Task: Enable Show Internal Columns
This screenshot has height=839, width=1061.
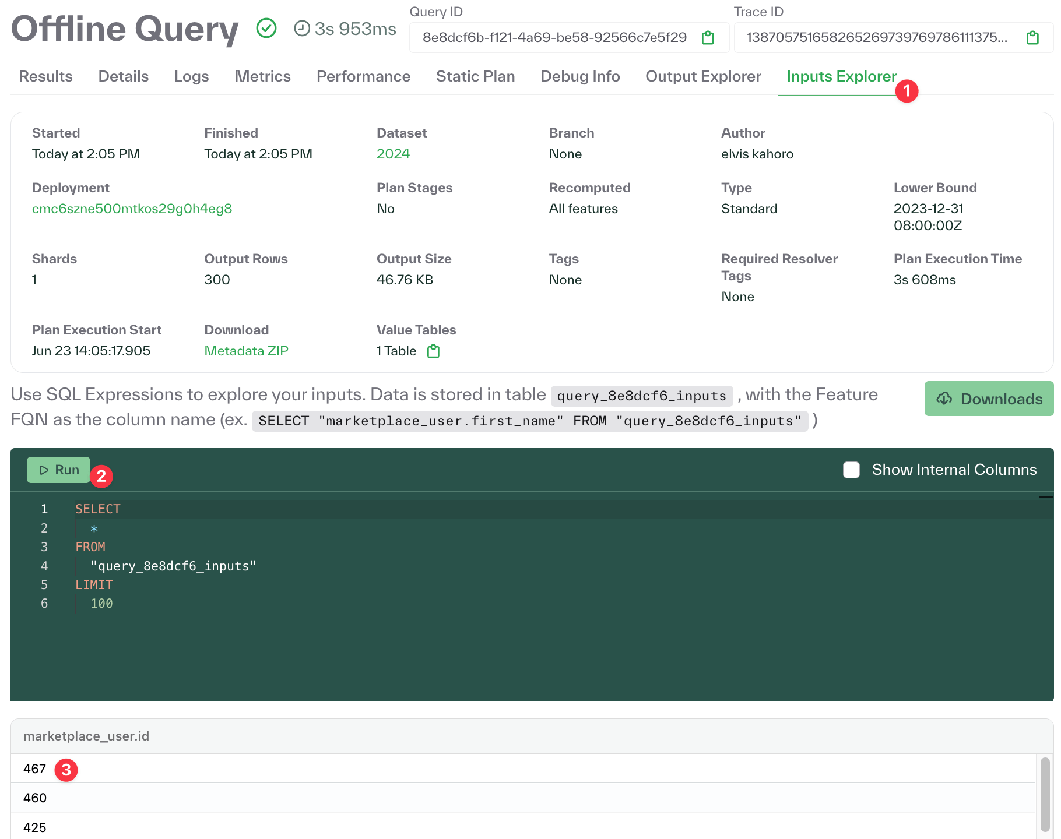Action: click(x=851, y=470)
